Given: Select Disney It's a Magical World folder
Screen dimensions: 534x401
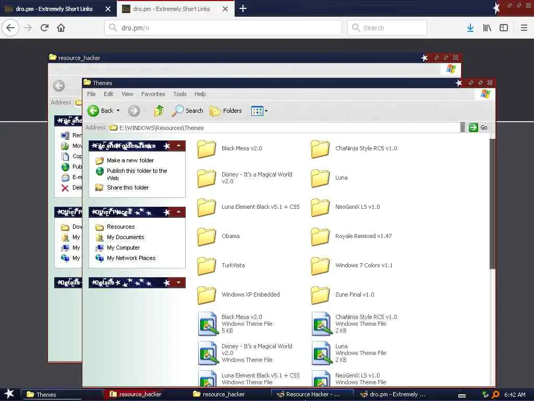Looking at the screenshot, I should [245, 178].
